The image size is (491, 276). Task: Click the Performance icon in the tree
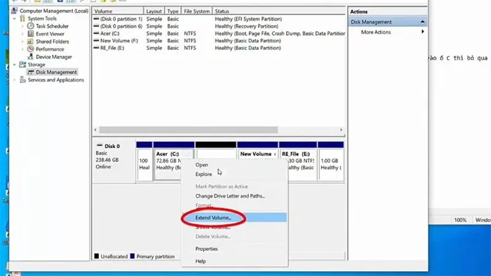tap(30, 49)
